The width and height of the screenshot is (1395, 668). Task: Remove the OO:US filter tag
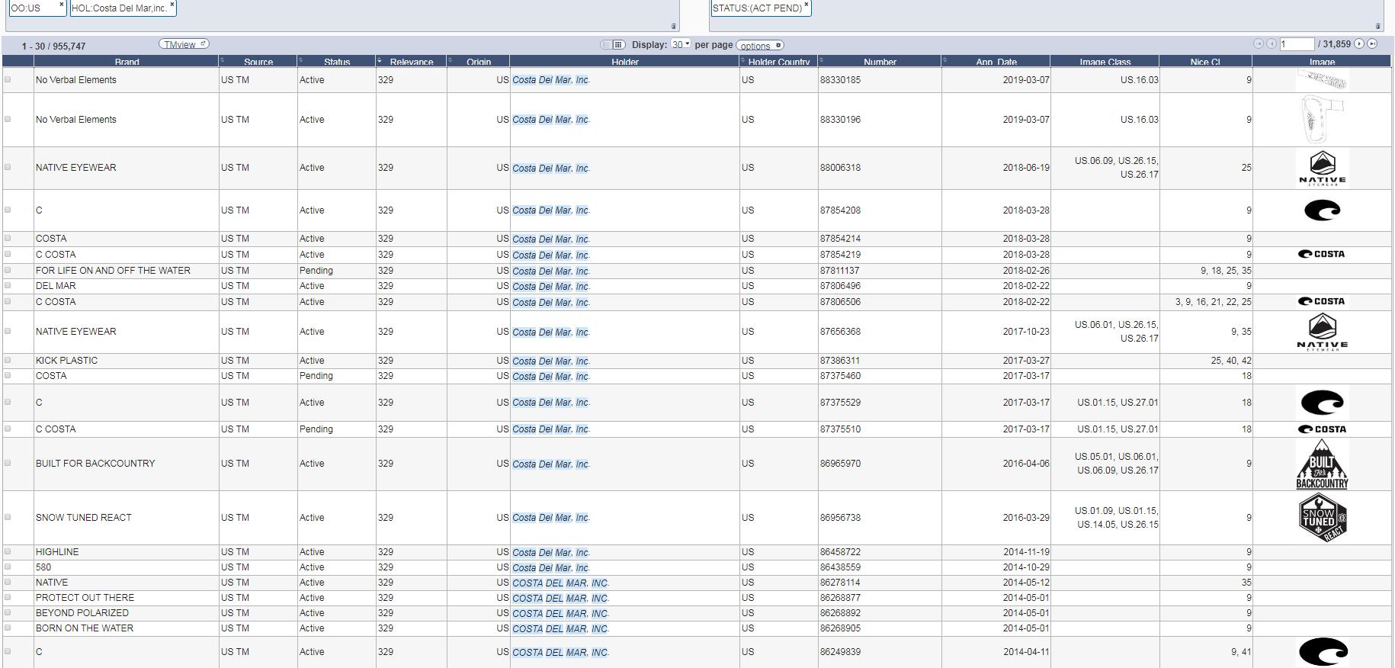pyautogui.click(x=62, y=5)
